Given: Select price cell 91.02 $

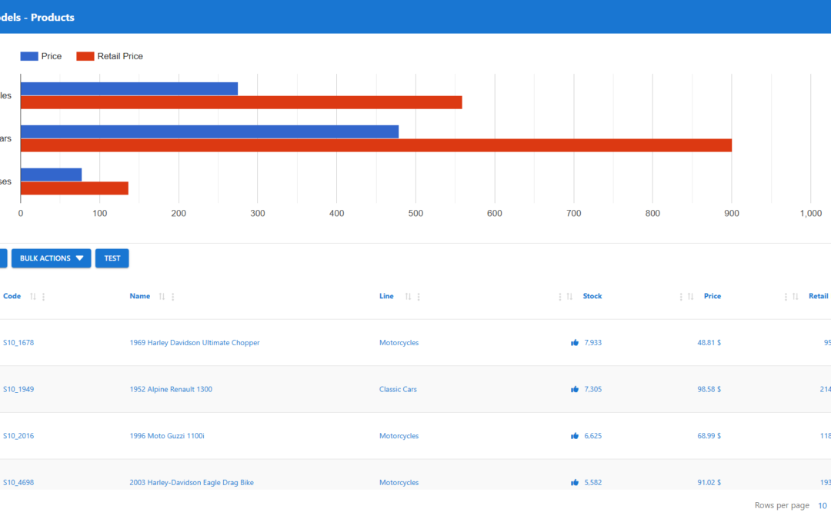Looking at the screenshot, I should 709,482.
